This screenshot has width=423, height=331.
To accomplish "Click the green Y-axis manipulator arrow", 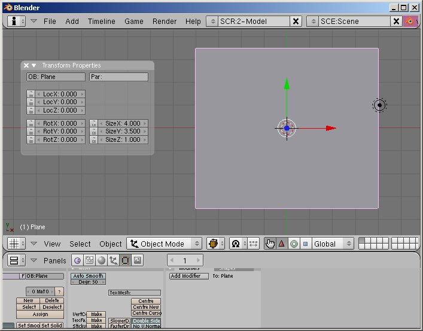I will tap(287, 84).
